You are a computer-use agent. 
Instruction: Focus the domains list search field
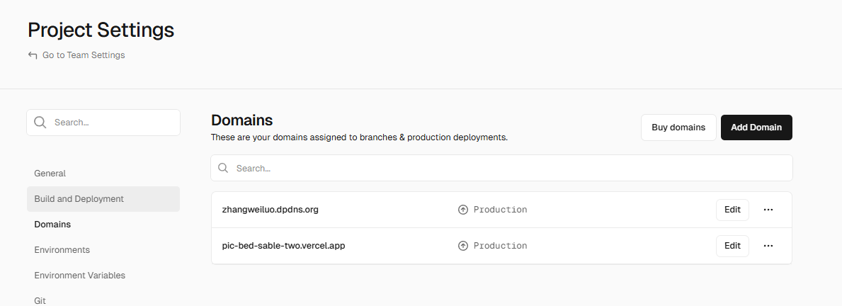click(510, 169)
